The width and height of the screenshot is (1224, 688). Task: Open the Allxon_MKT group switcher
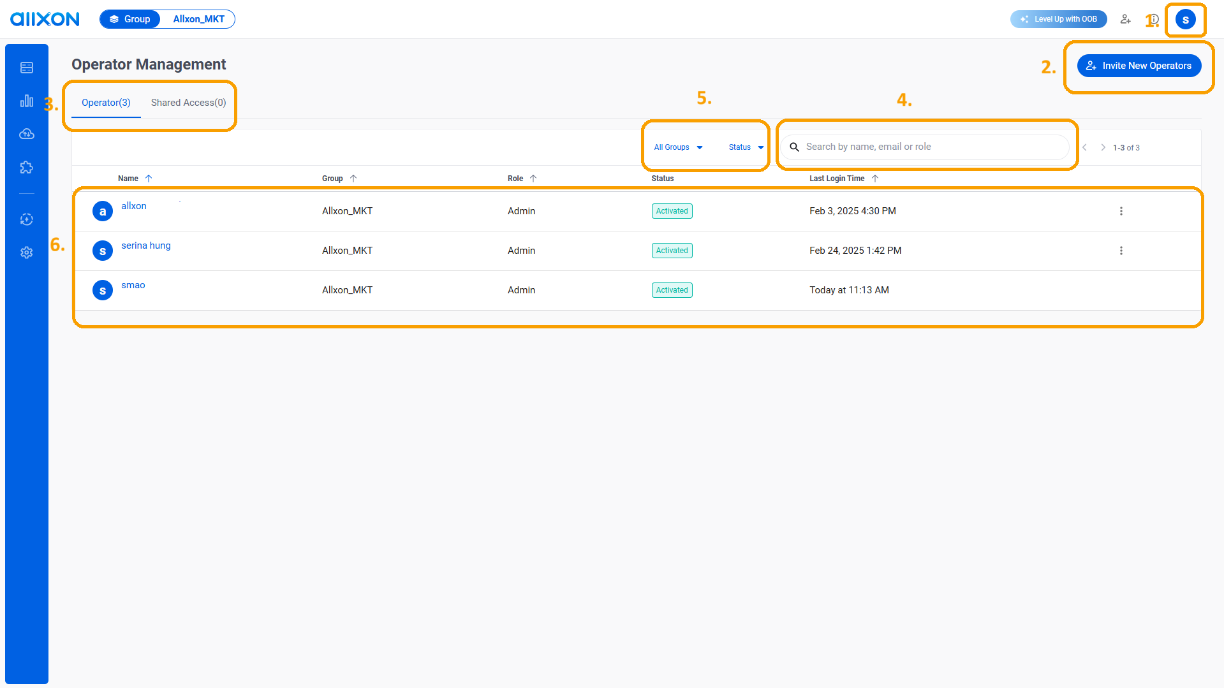click(x=198, y=19)
